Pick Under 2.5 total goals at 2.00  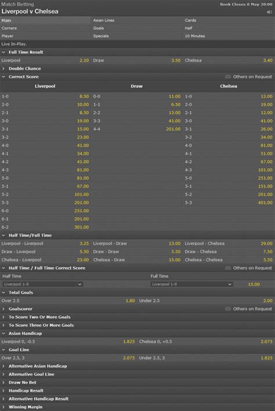tap(206, 301)
